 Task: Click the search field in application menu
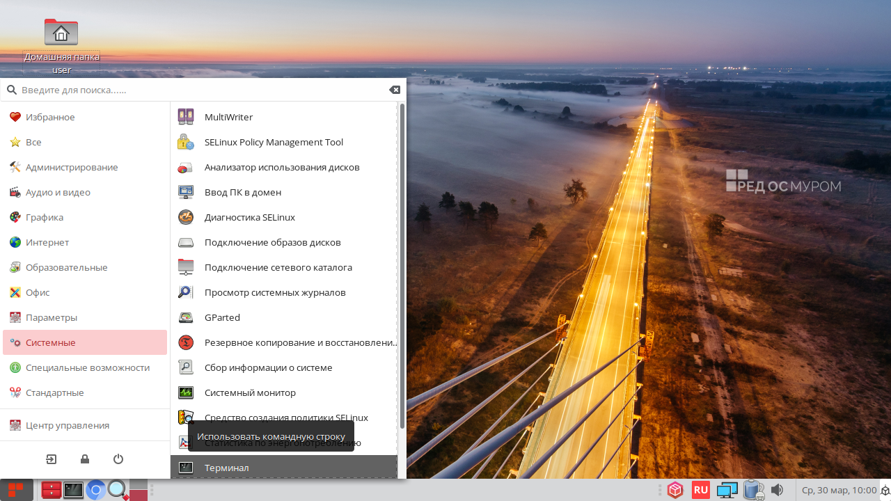pos(202,90)
